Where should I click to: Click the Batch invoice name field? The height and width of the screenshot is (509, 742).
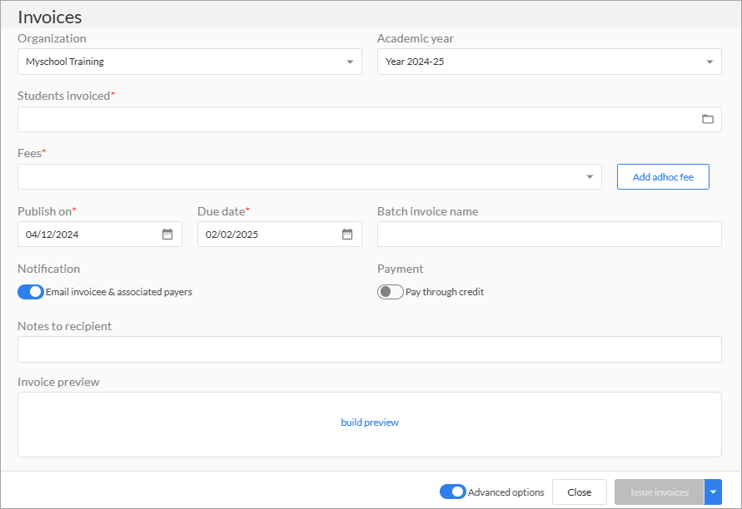click(x=550, y=234)
